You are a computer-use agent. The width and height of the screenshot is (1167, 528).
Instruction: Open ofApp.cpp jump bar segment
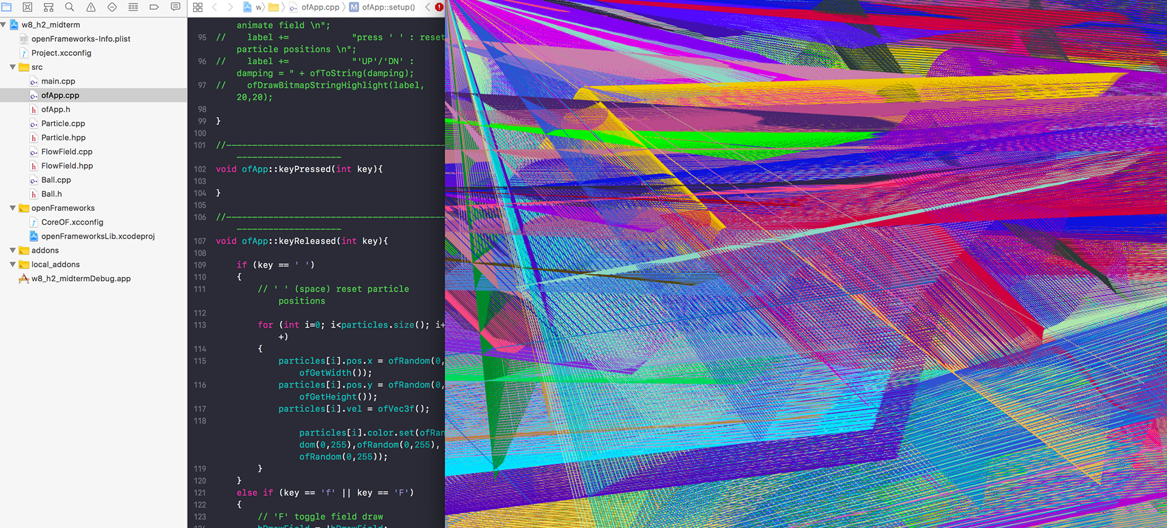pos(314,7)
